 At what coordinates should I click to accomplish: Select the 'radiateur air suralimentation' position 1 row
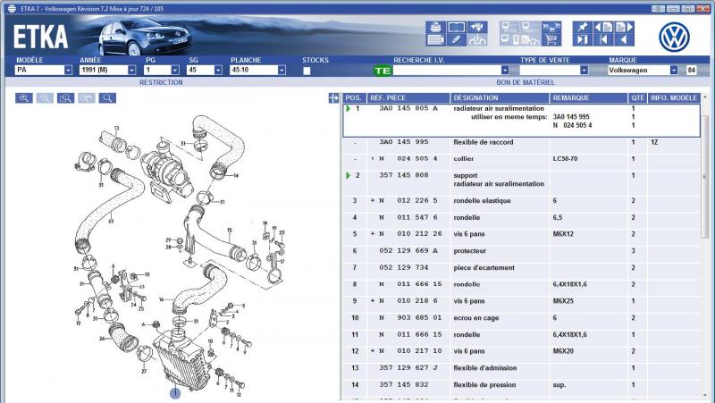[x=522, y=121]
